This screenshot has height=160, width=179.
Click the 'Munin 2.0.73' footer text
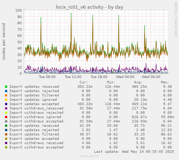89,156
